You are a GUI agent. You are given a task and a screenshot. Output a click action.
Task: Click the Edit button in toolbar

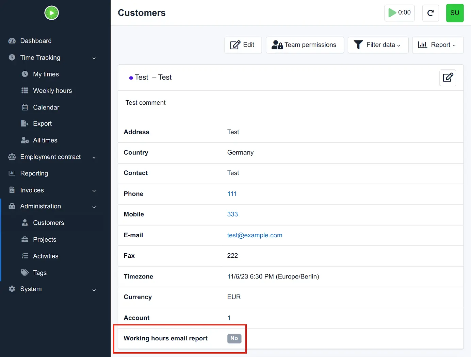pyautogui.click(x=243, y=45)
